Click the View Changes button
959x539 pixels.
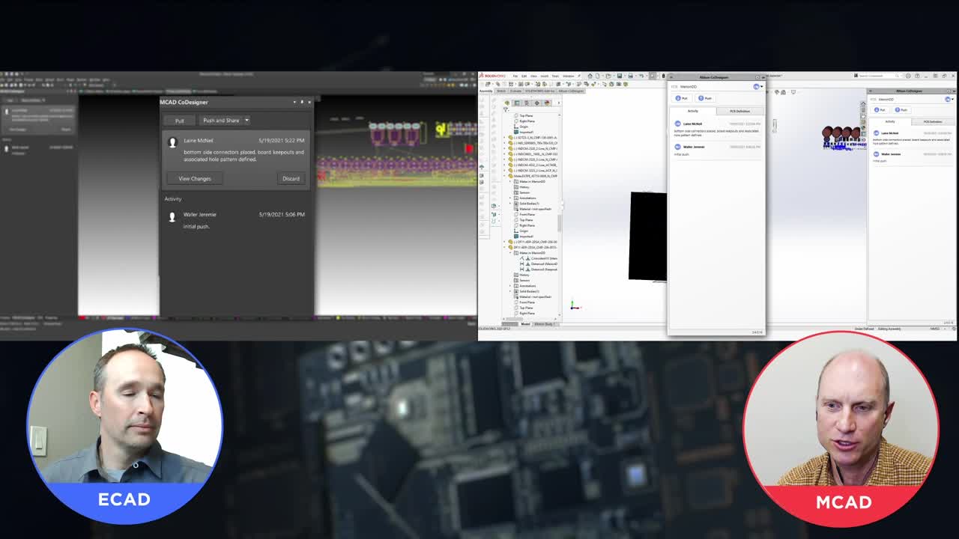(195, 179)
